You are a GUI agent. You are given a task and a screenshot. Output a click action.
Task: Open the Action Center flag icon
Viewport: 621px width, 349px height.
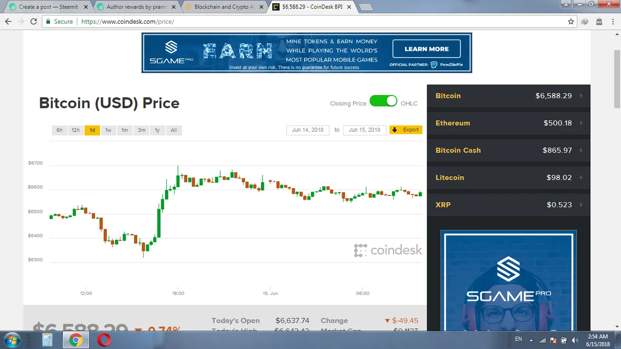(554, 340)
